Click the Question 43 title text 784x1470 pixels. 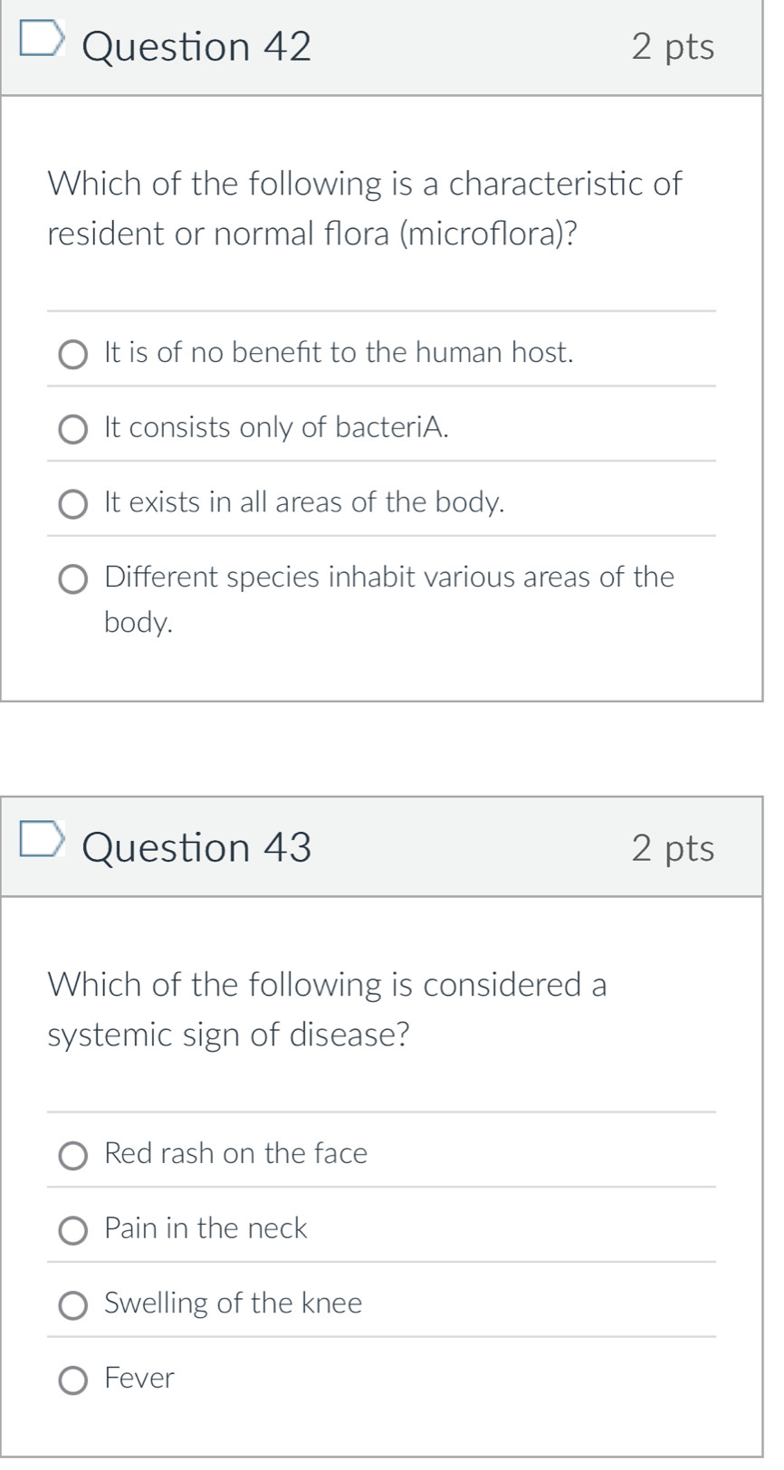click(x=196, y=847)
